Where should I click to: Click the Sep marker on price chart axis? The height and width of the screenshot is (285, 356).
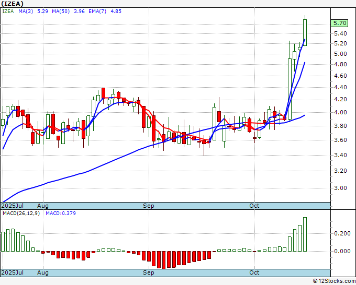[x=149, y=206]
